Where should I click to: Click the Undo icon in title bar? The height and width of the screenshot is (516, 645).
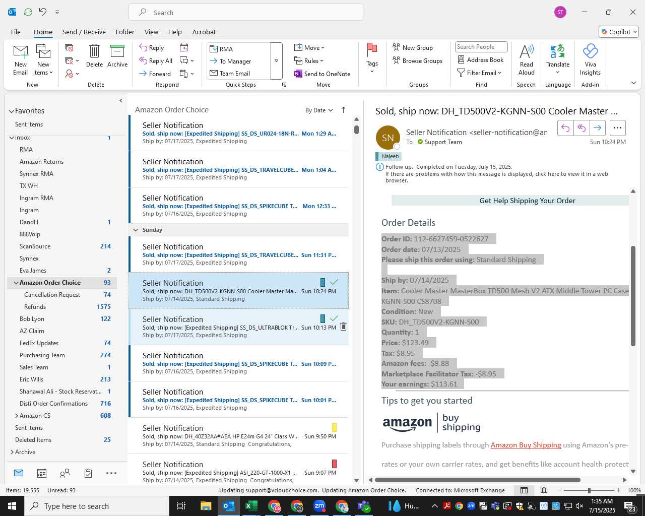(x=43, y=12)
